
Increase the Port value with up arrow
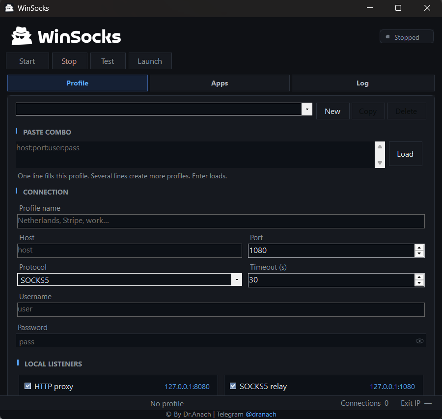point(419,248)
